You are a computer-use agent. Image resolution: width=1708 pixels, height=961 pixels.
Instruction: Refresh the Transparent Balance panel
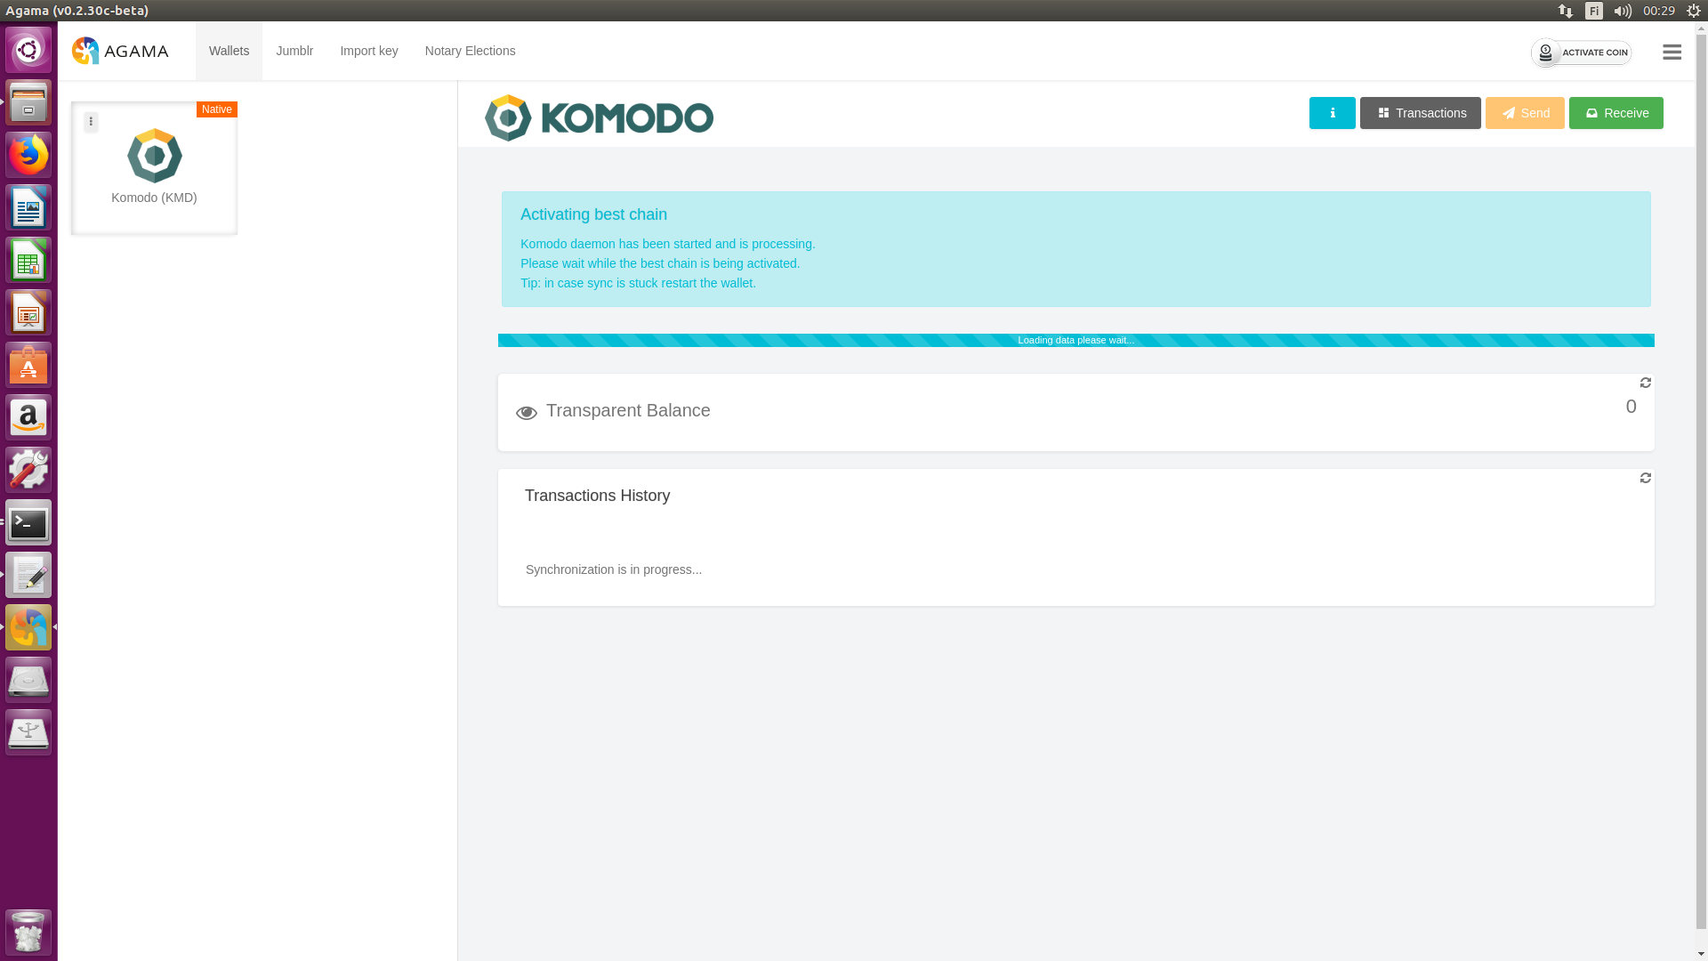click(x=1645, y=383)
